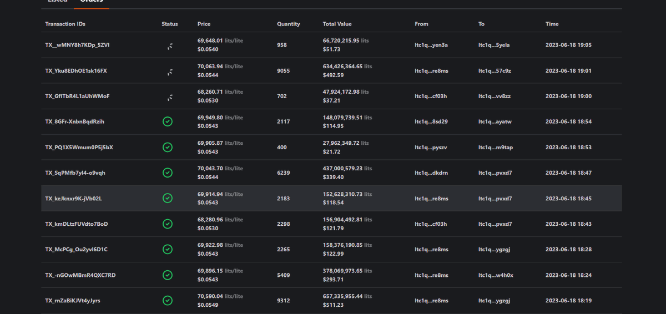Click recipient address ltc1q...vv8zz
The height and width of the screenshot is (314, 666).
point(495,96)
